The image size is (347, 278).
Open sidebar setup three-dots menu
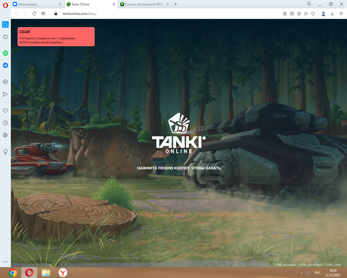coord(5,262)
